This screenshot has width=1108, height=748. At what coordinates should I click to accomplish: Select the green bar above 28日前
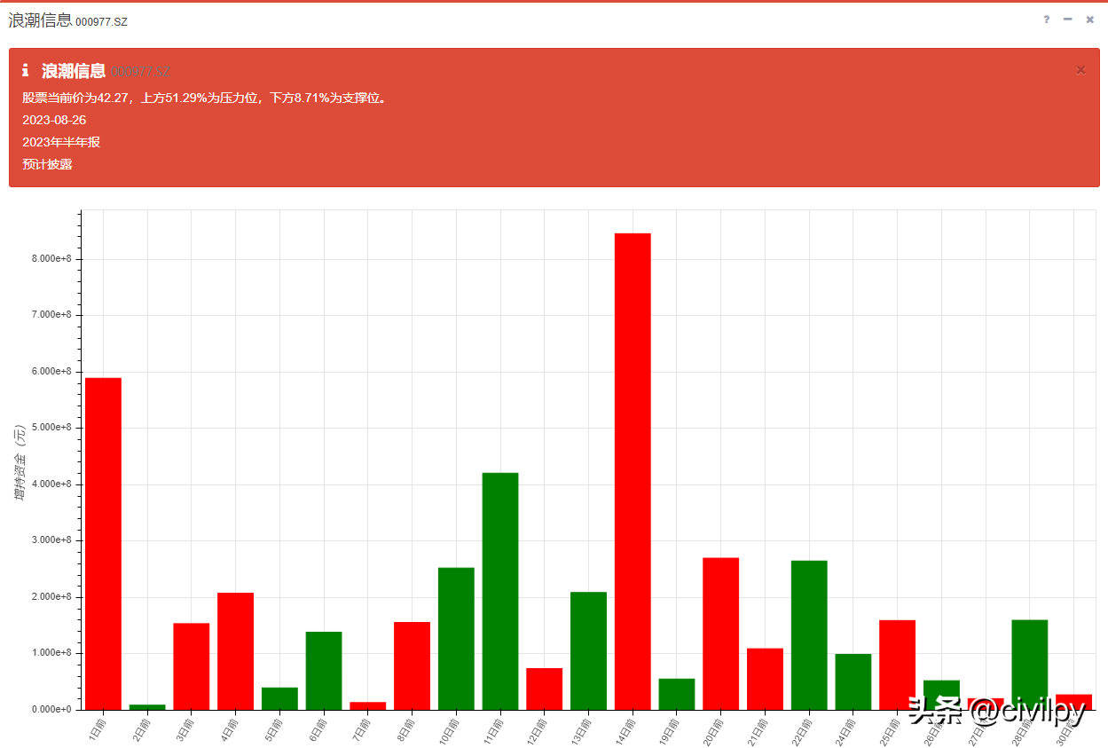coord(1030,665)
